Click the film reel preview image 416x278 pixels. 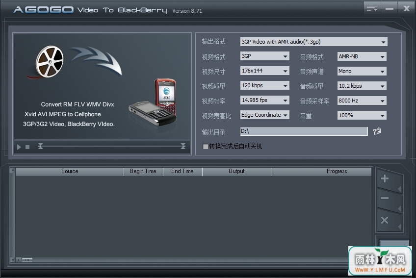(50, 62)
